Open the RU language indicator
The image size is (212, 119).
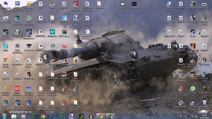[181, 116]
